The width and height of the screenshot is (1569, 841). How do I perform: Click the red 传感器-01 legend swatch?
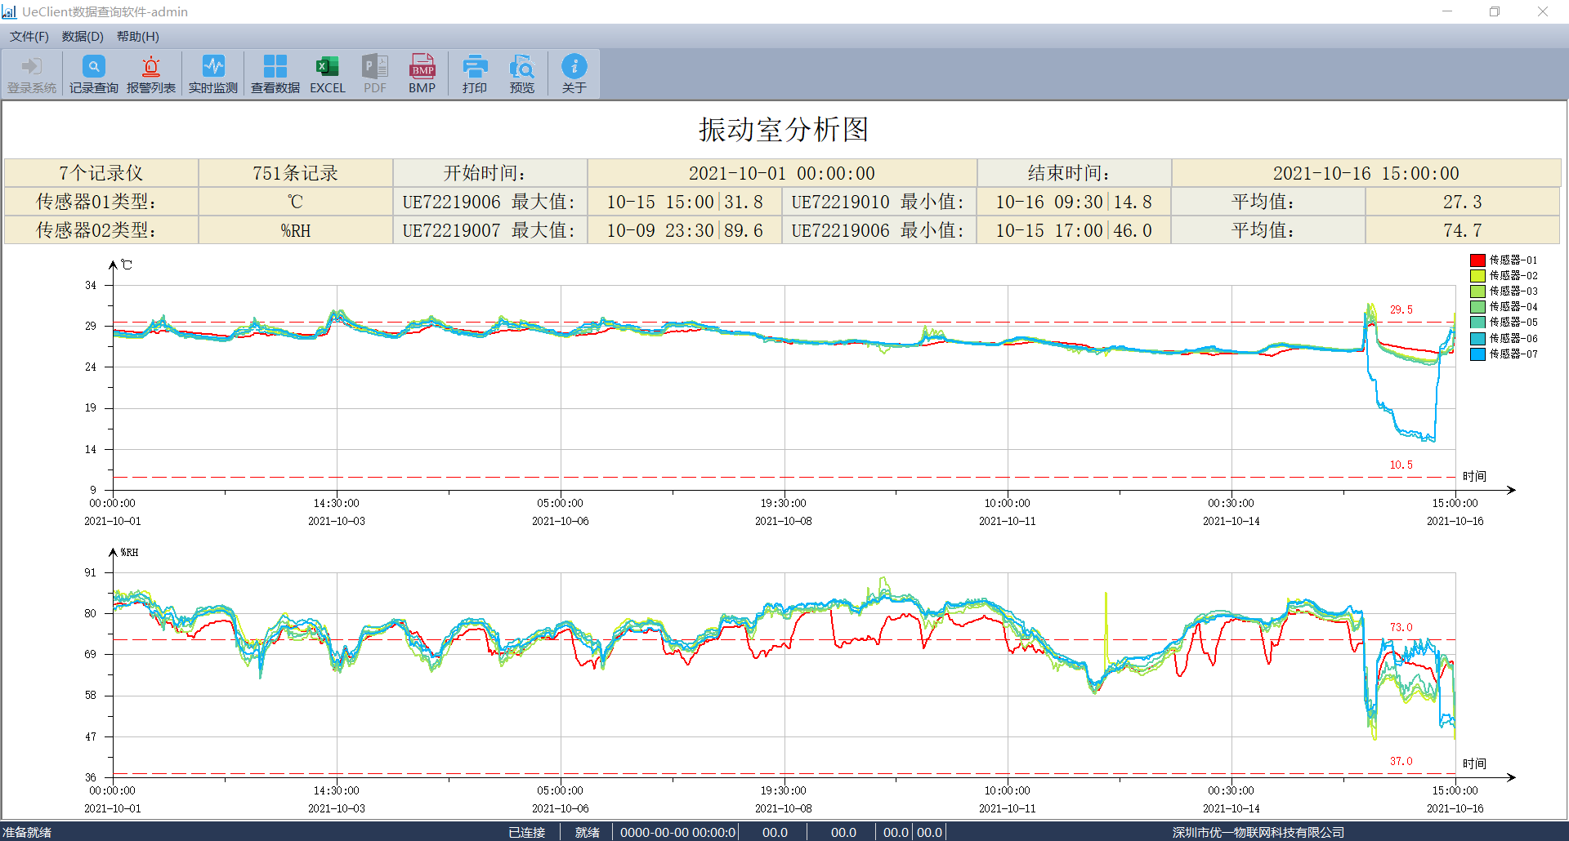(1477, 260)
